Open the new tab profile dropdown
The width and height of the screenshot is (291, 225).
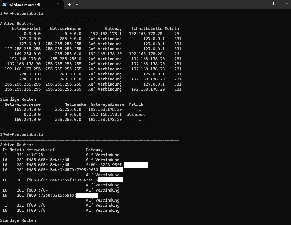coord(77,5)
